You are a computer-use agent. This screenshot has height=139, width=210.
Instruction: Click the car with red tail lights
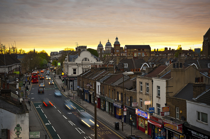[x=48, y=103]
